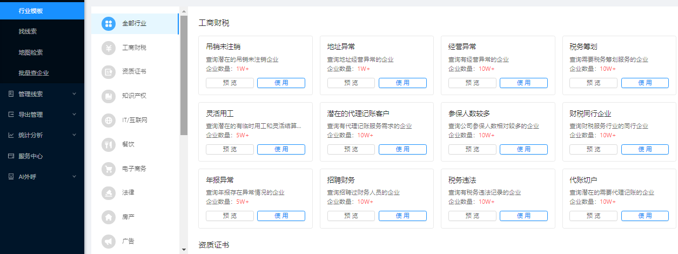Open the 找线索 menu item
The width and height of the screenshot is (678, 254).
[42, 31]
